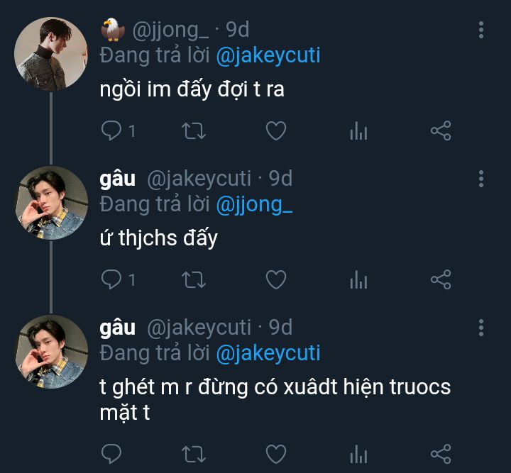Open the @jjong_ profile picture at top

tap(51, 54)
